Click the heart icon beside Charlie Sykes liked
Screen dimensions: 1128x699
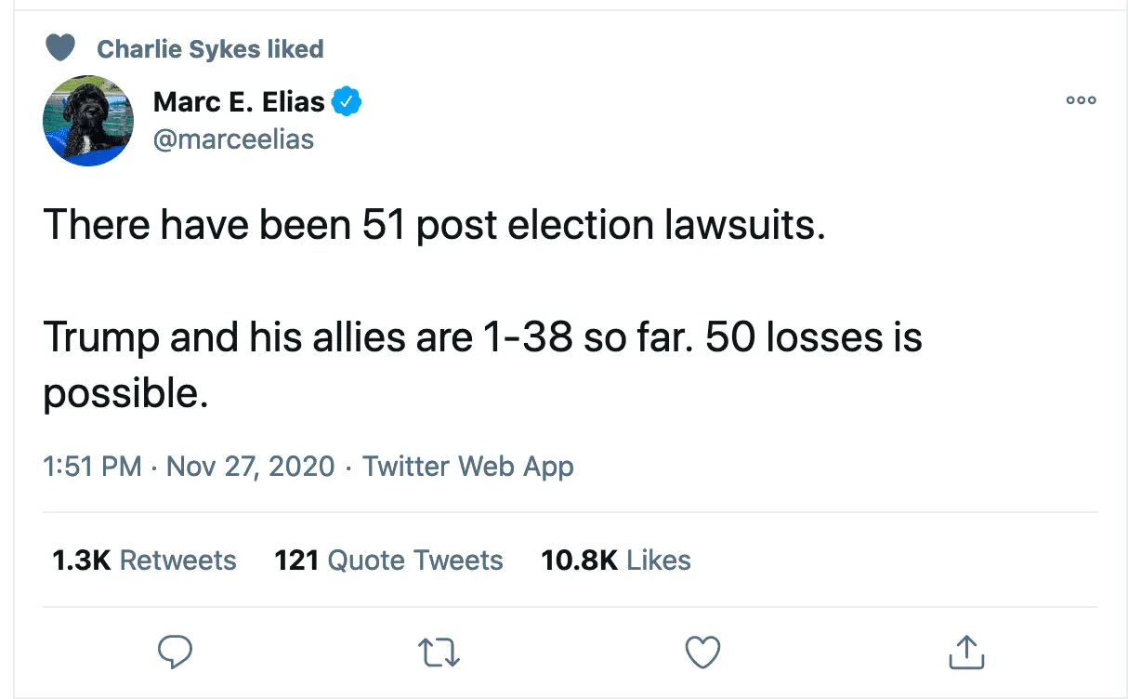coord(60,47)
